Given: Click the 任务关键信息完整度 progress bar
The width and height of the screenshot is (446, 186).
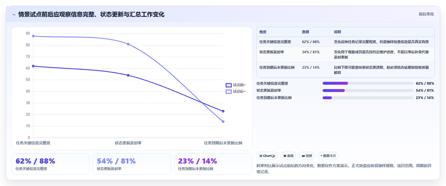Looking at the screenshot, I should pos(368,83).
